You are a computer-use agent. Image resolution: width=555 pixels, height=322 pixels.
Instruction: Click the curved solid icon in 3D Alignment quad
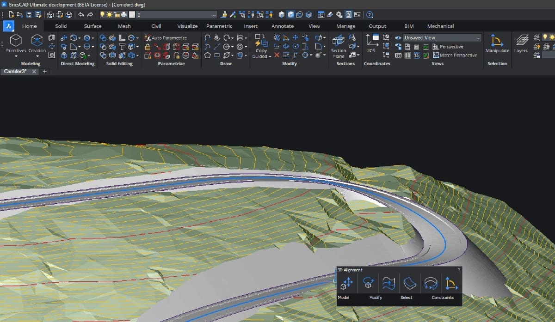click(x=410, y=283)
